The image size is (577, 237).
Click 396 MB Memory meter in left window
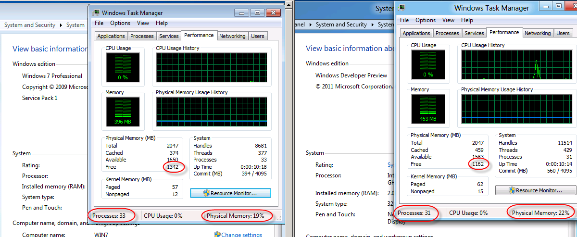point(123,112)
